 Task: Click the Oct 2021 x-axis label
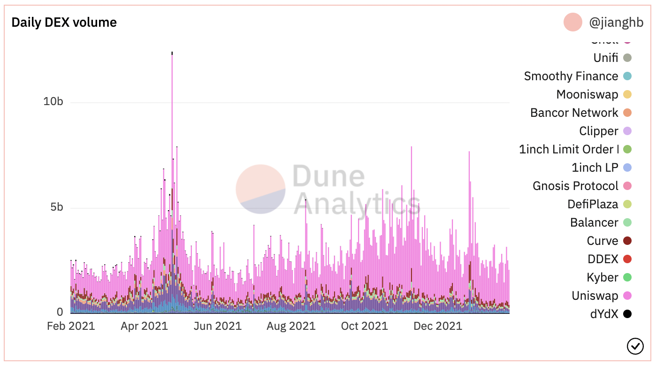365,326
